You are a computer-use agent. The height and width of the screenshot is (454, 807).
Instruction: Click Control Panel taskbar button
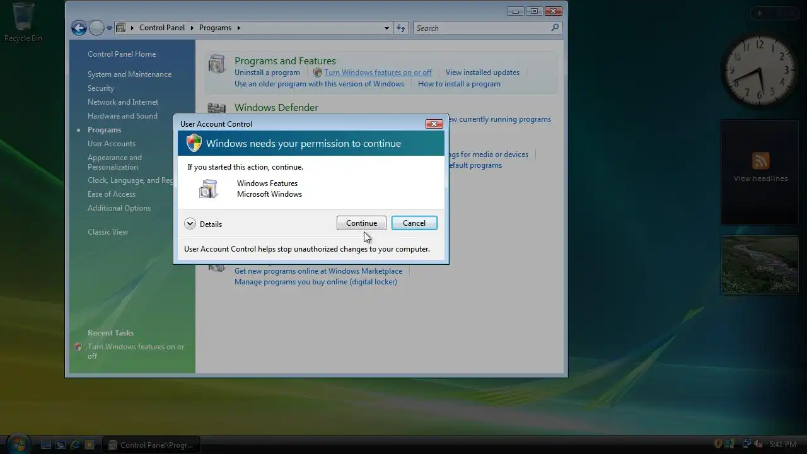tap(151, 445)
